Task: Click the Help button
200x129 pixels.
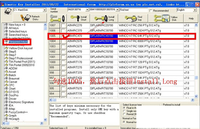Action: [191, 18]
